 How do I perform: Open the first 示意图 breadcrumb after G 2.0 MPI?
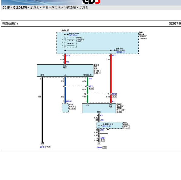(x=35, y=8)
